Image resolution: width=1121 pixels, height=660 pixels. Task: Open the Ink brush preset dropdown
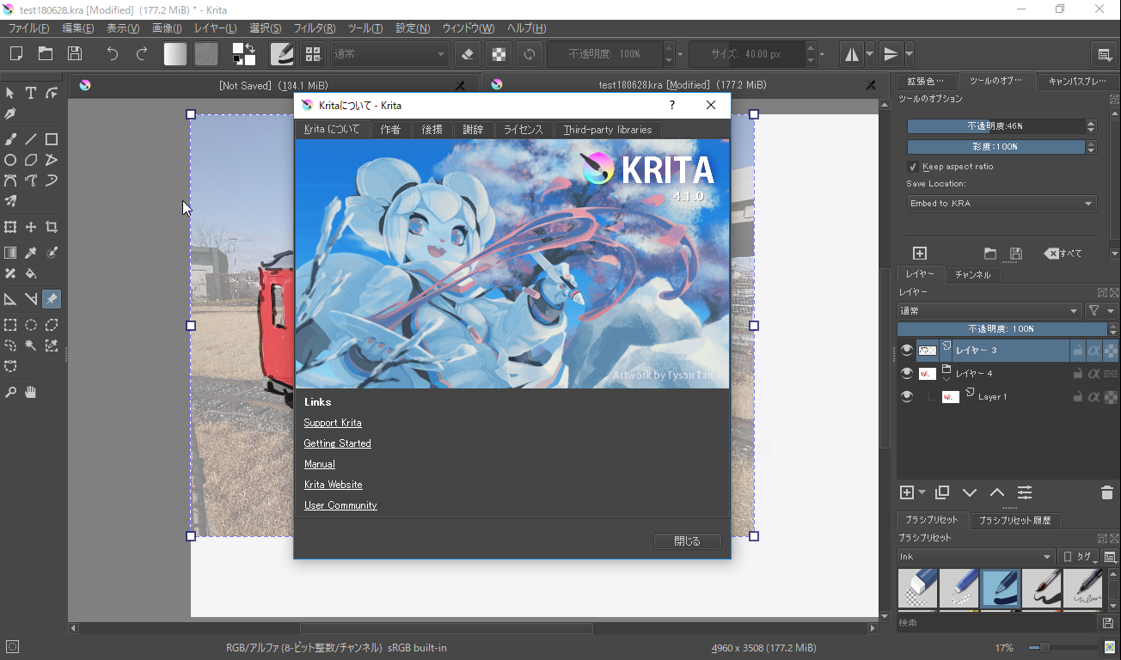click(976, 556)
